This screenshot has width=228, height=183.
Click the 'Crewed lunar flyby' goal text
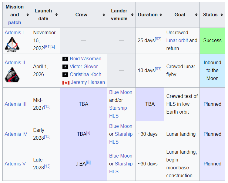(181, 71)
